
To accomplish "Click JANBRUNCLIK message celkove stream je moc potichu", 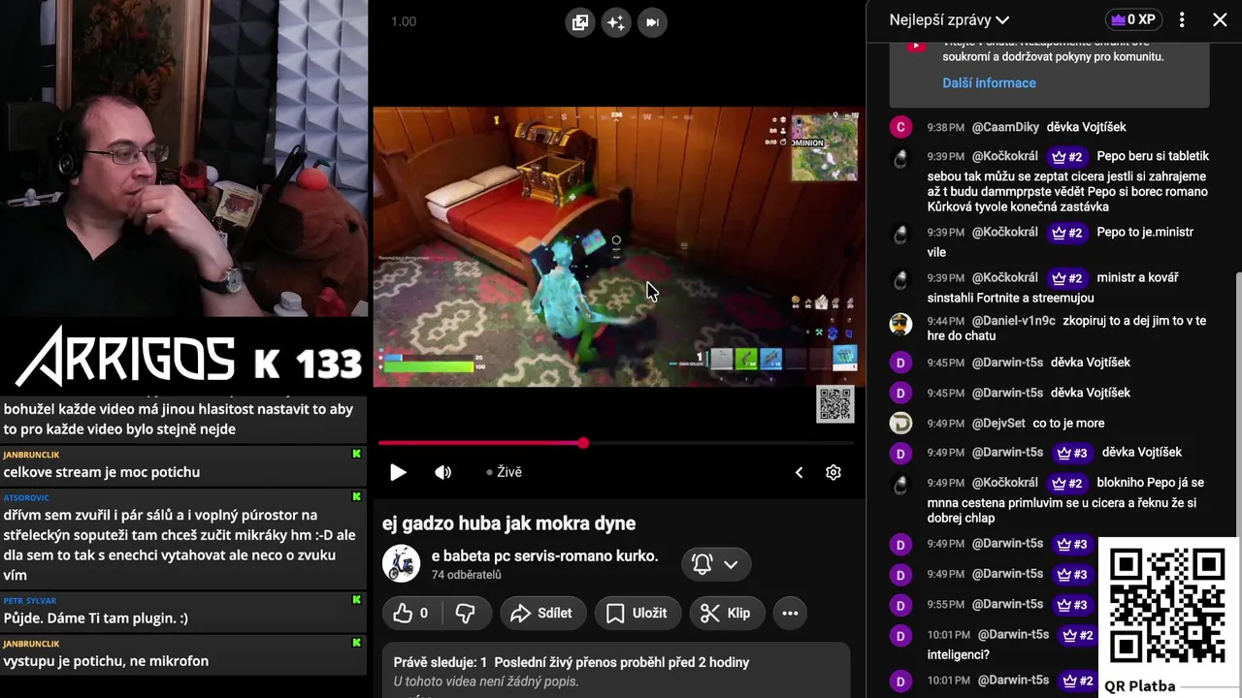I will pos(101,472).
